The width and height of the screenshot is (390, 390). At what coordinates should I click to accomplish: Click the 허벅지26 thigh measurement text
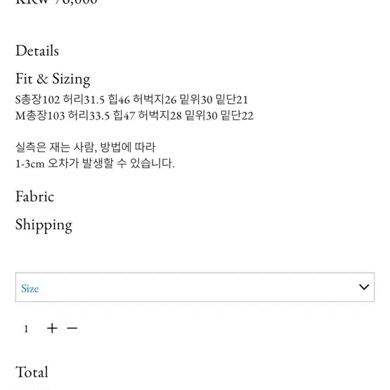point(155,100)
